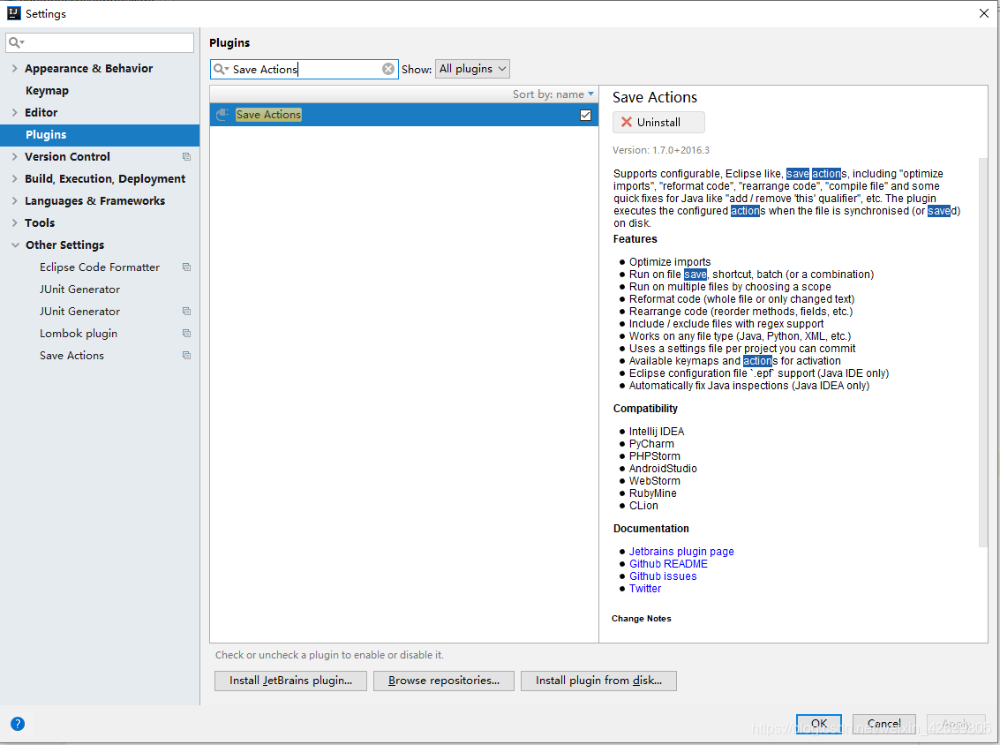Click the Cancel button
The height and width of the screenshot is (745, 1000).
pyautogui.click(x=883, y=724)
